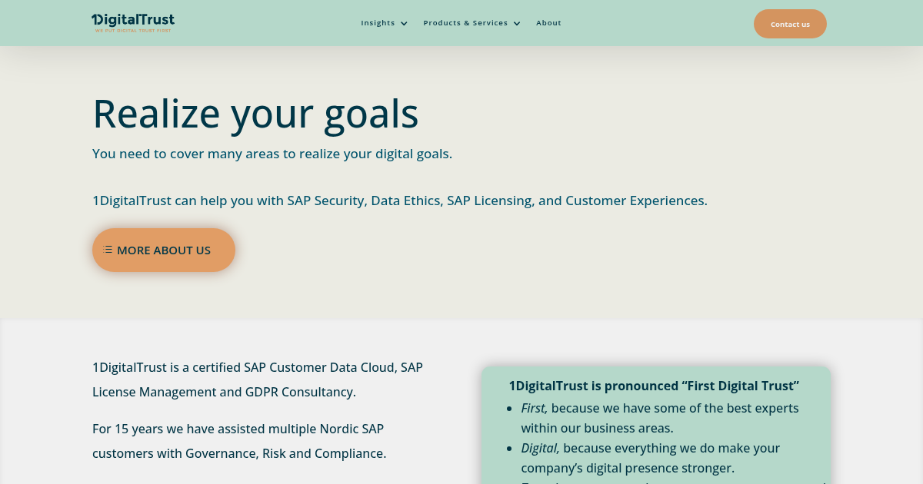Select the SAP Security mention in paragraph
Image resolution: width=923 pixels, height=484 pixels.
click(325, 200)
